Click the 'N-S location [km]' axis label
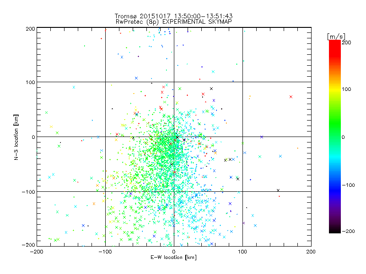This screenshot has height=274, width=366. pos(16,137)
